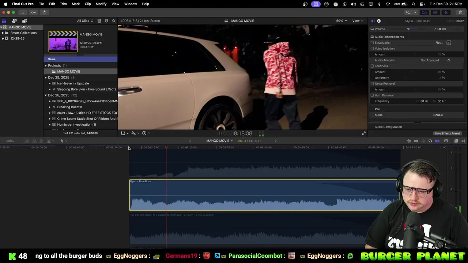
Task: Select Ice Heavenly Upscale clip row
Action: [x=80, y=83]
